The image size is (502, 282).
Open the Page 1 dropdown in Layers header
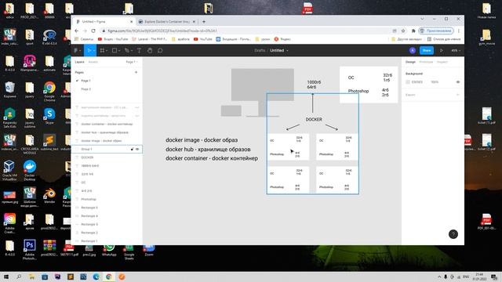[x=132, y=62]
